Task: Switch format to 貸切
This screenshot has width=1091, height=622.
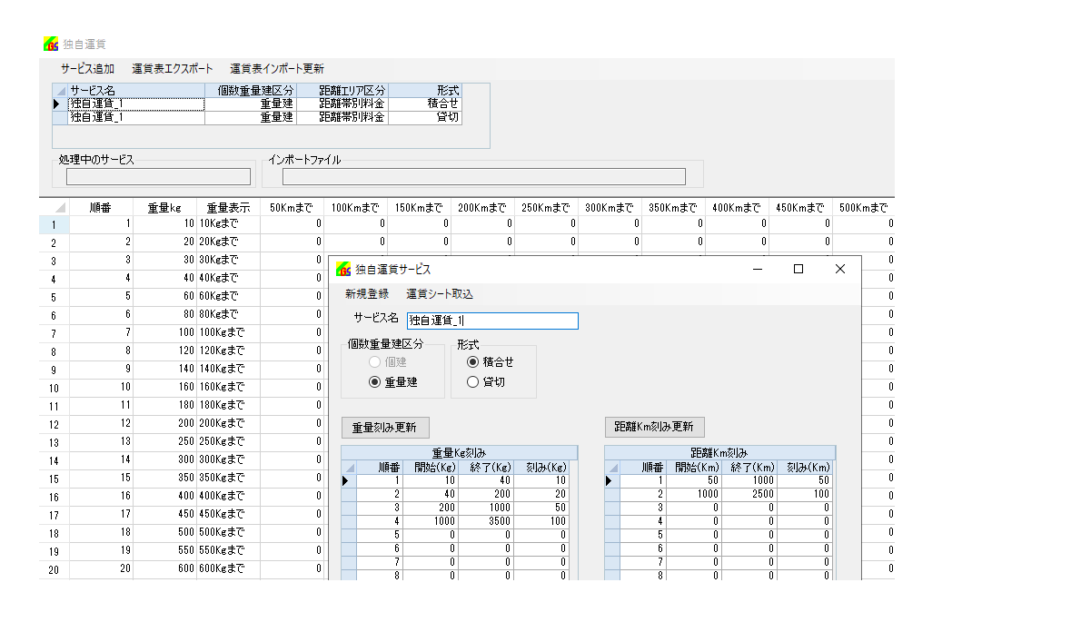Action: (472, 382)
